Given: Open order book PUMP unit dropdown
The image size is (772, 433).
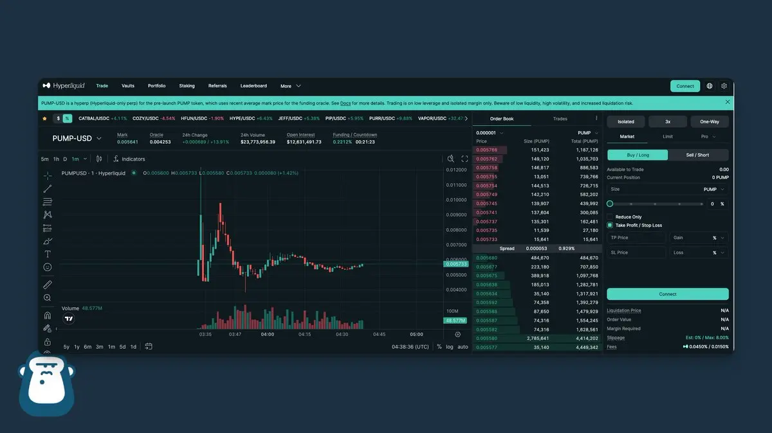Looking at the screenshot, I should (x=588, y=133).
